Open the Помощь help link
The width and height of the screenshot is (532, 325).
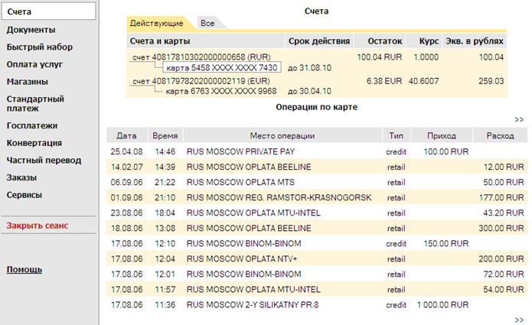click(x=24, y=270)
